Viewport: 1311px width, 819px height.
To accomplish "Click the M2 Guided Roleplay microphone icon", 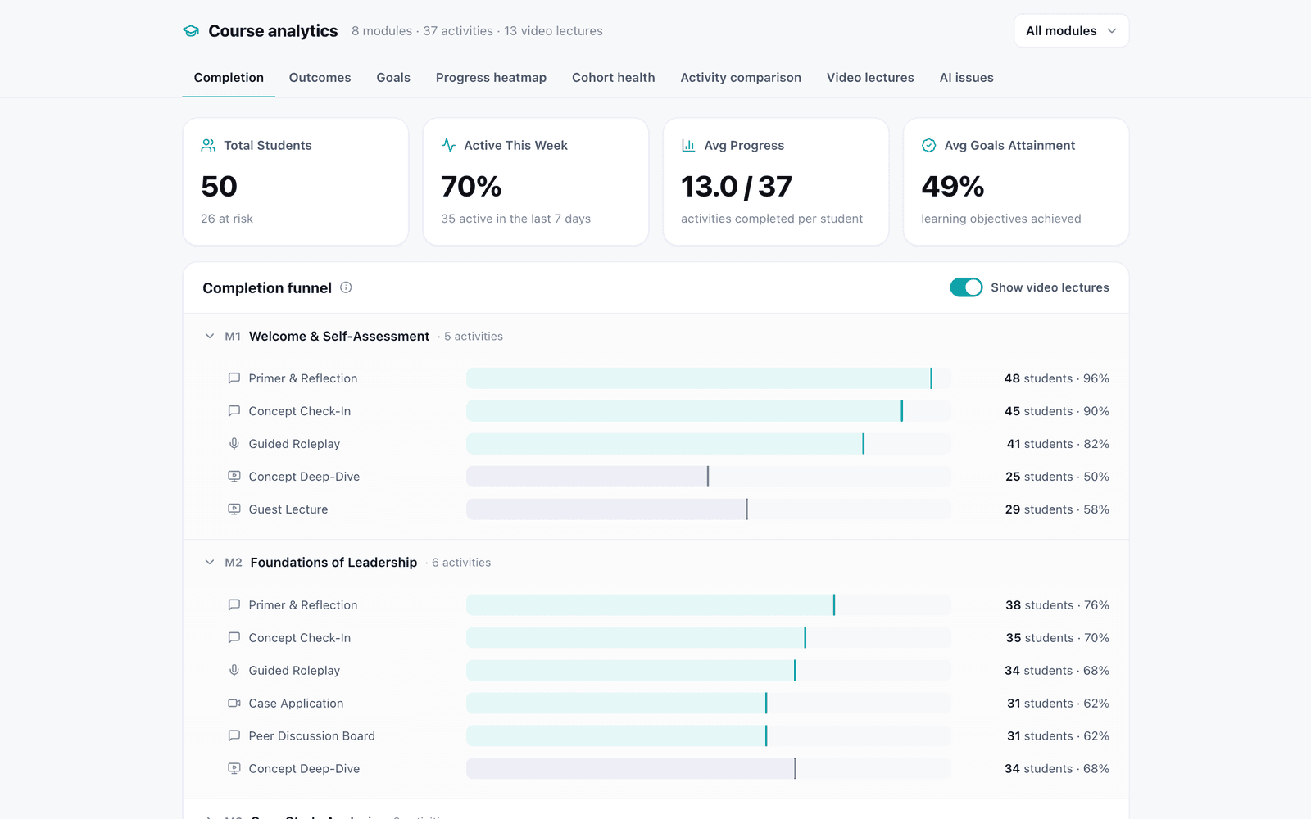I will [234, 671].
